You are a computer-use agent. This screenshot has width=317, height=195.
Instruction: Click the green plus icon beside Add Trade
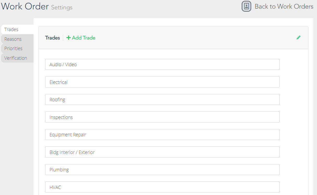(x=69, y=38)
